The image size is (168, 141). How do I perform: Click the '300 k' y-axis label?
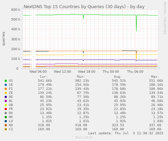point(16,39)
